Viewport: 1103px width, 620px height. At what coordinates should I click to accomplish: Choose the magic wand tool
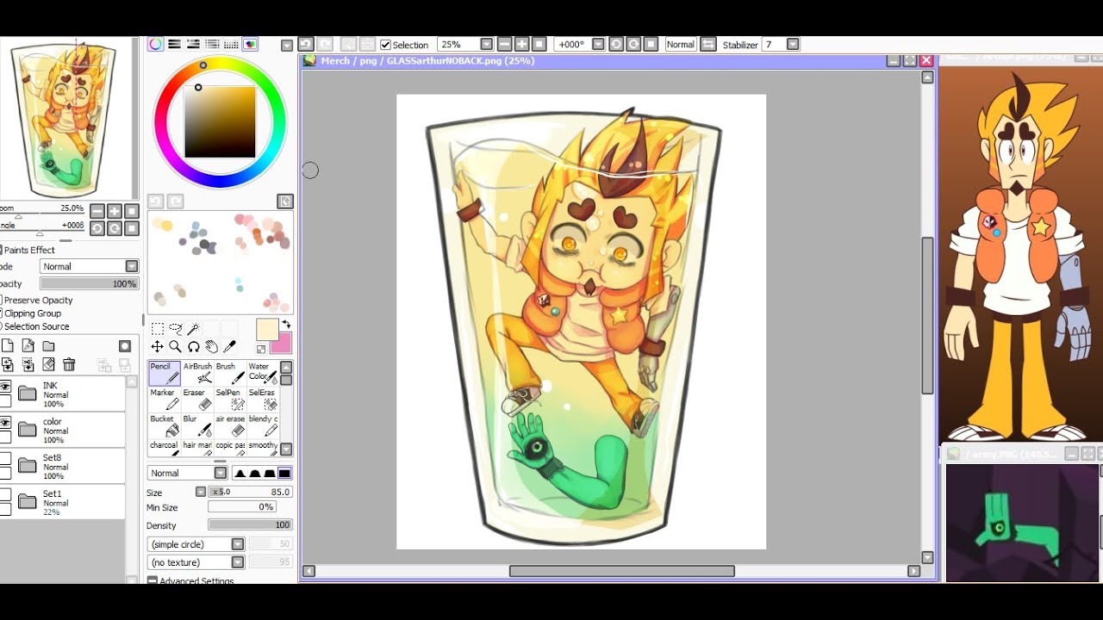(x=193, y=329)
